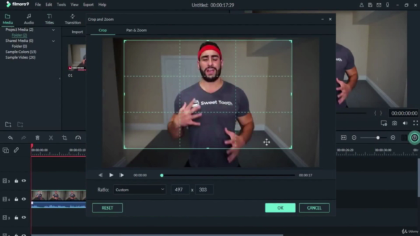Click the Add track icon above tracks
Screen dimensions: 420x236
point(6,150)
